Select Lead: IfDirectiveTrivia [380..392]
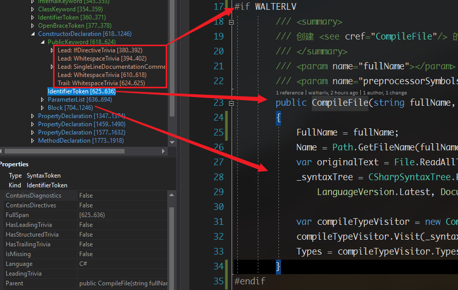The height and width of the screenshot is (290, 458). [100, 50]
